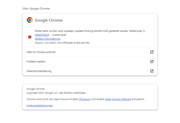This screenshot has width=180, height=123.
Task: Click the Copyright 2025 Google LLC line
Action: pos(56,93)
